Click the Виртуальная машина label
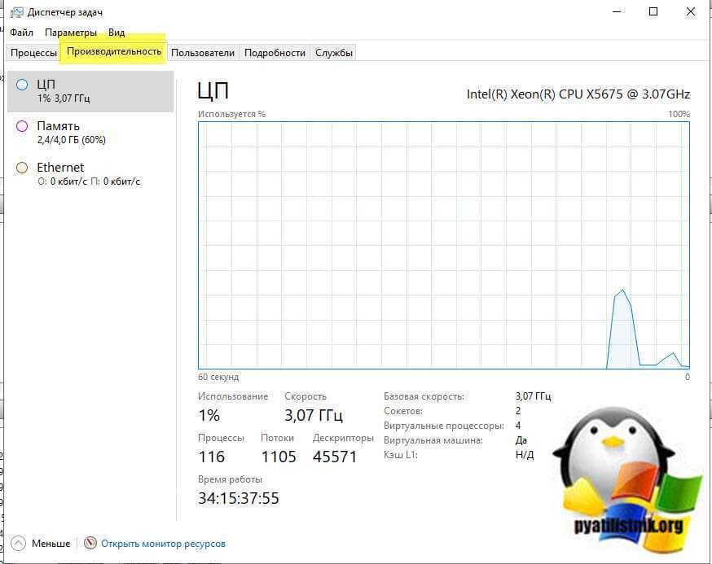The height and width of the screenshot is (564, 712). coord(433,440)
